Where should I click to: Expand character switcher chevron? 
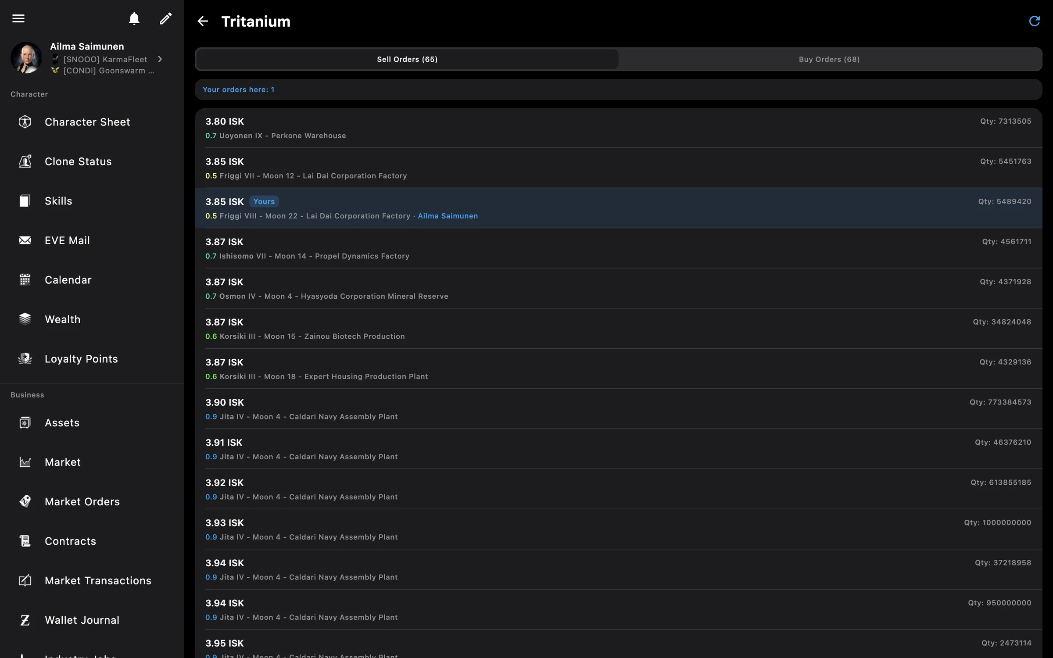coord(160,59)
